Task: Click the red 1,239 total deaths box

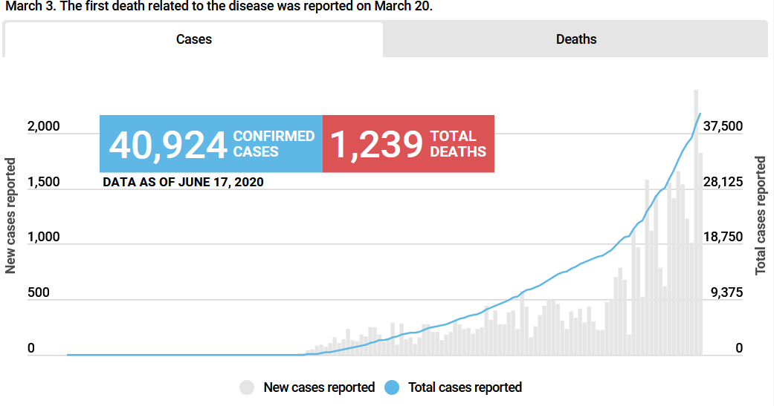Action: click(408, 144)
